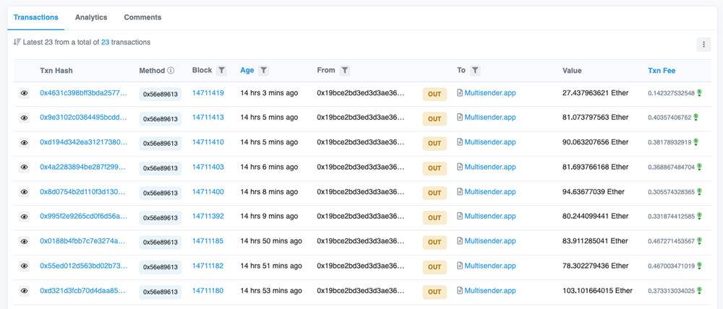Image resolution: width=723 pixels, height=309 pixels.
Task: Click the Multisender.app link in the 14711403 row
Action: coord(490,167)
